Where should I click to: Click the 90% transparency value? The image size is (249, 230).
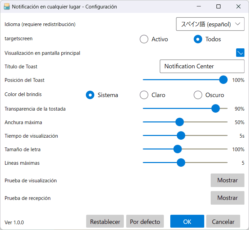[x=240, y=109]
